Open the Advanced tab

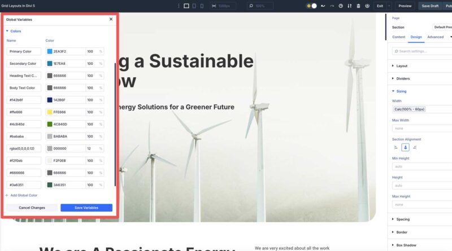[435, 37]
